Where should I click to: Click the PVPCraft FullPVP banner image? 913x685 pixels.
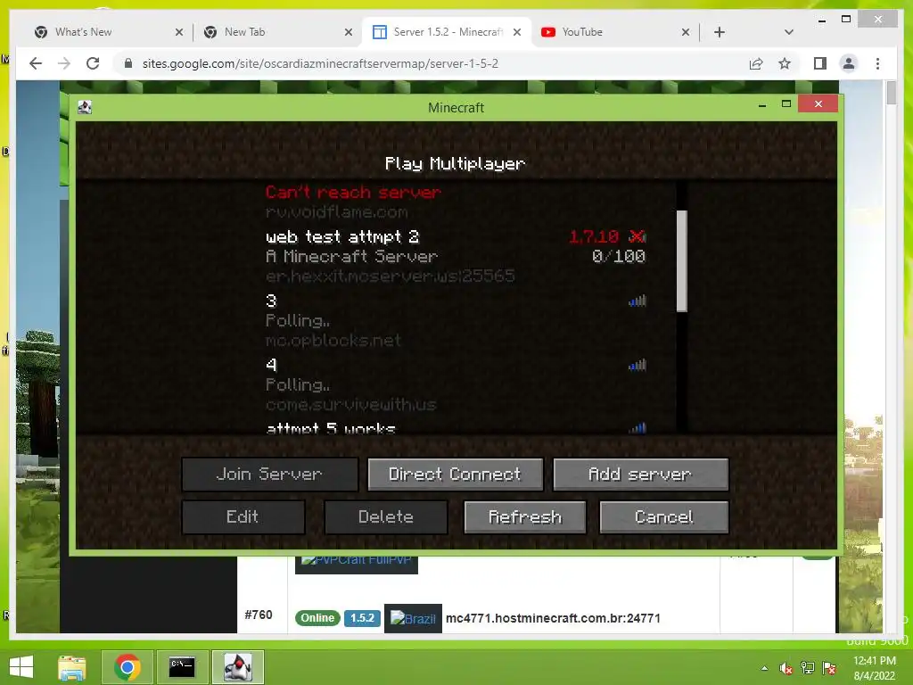coord(357,563)
